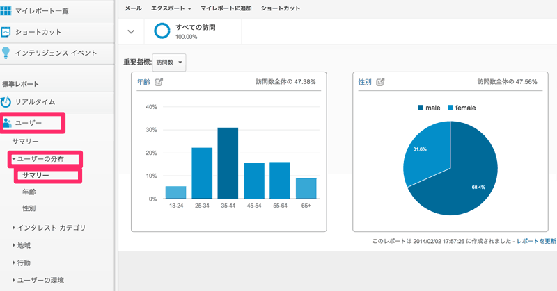Open the 年齢 chart title link
This screenshot has height=291, width=557.
coord(143,82)
